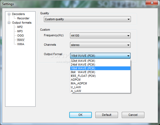The width and height of the screenshot is (160, 125).
Task: Choose A_LAW output format option
Action: point(100,91)
